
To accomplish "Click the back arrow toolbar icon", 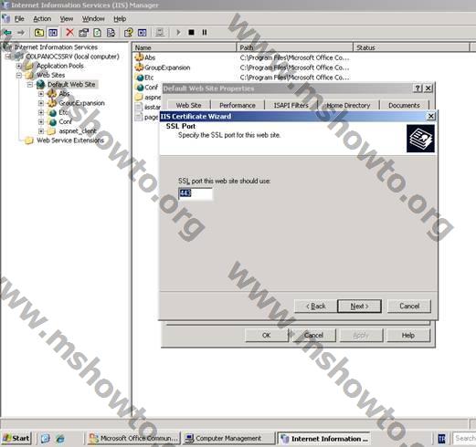I will 8,32.
